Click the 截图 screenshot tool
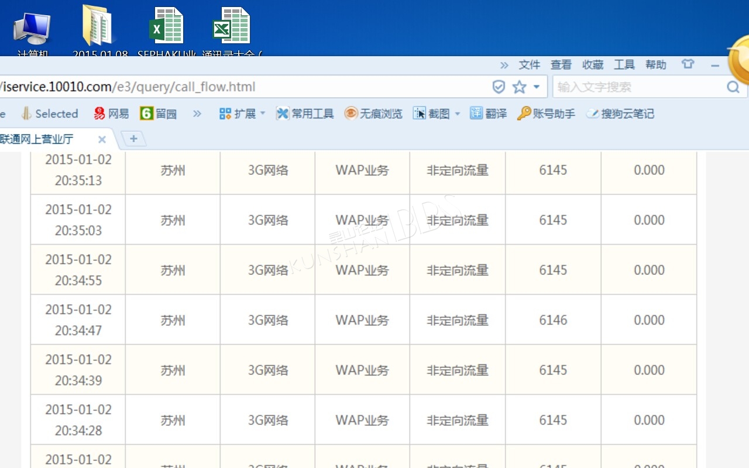Screen dimensions: 749x468 tap(432, 113)
